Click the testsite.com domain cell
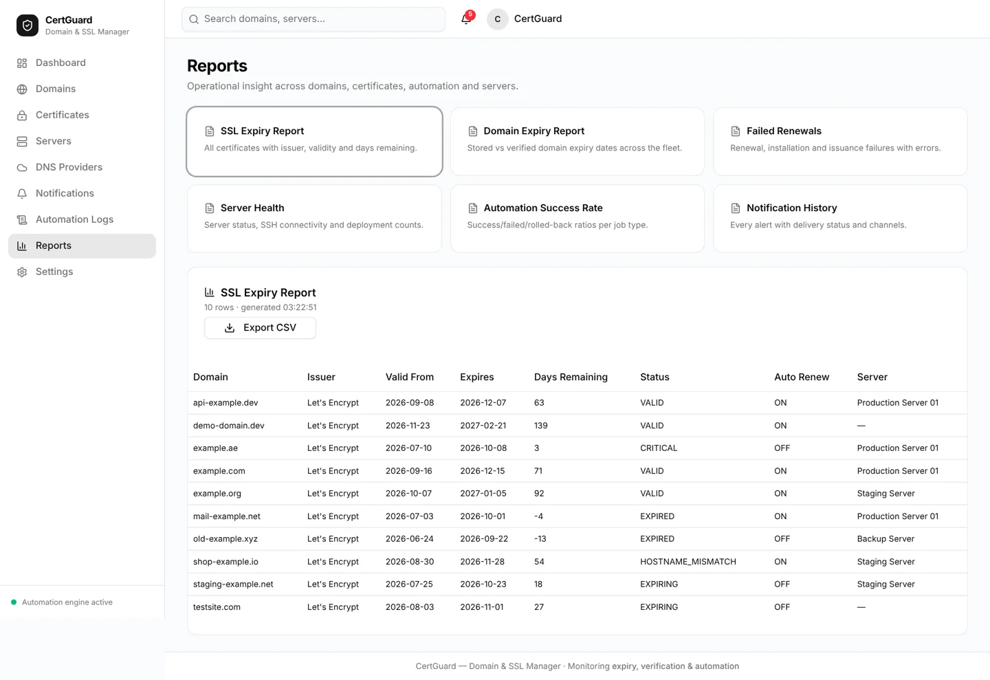Image resolution: width=990 pixels, height=680 pixels. click(217, 607)
